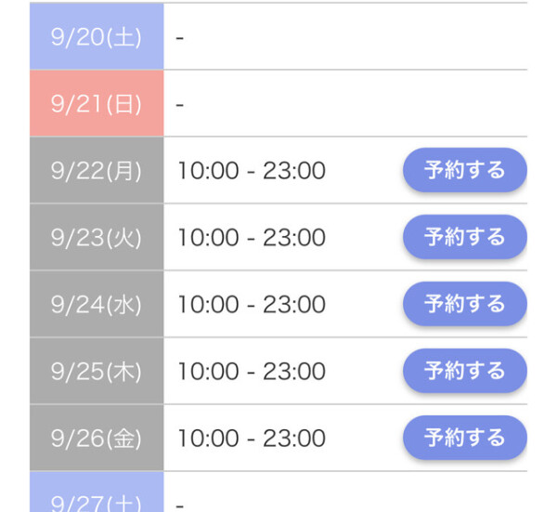Select the 9/25 (木) date cell
This screenshot has height=512, width=557.
pyautogui.click(x=97, y=371)
